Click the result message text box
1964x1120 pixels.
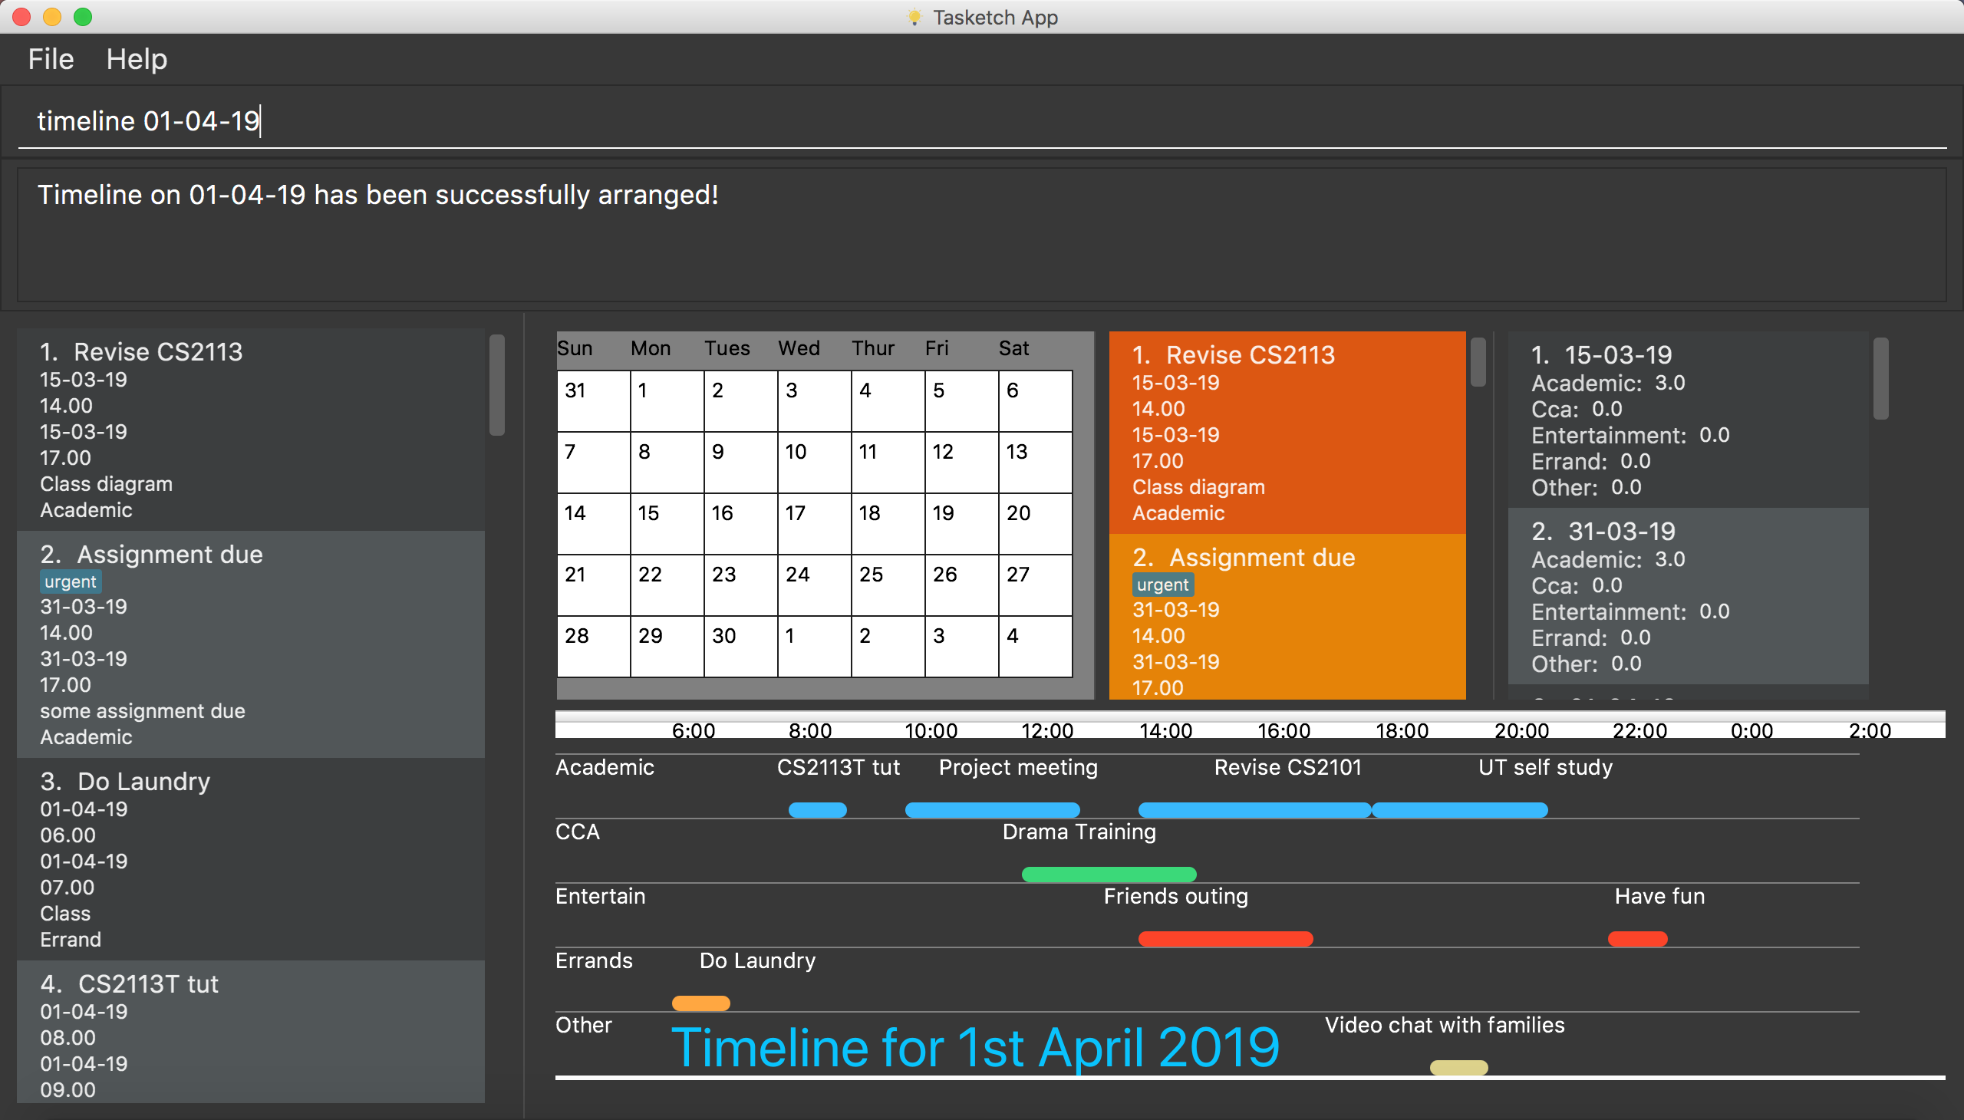coord(981,235)
